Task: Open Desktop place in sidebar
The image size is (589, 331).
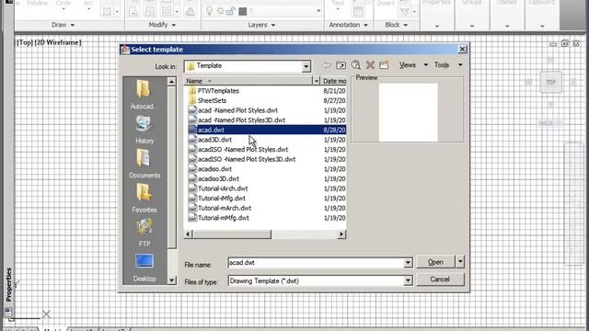Action: coord(144,268)
